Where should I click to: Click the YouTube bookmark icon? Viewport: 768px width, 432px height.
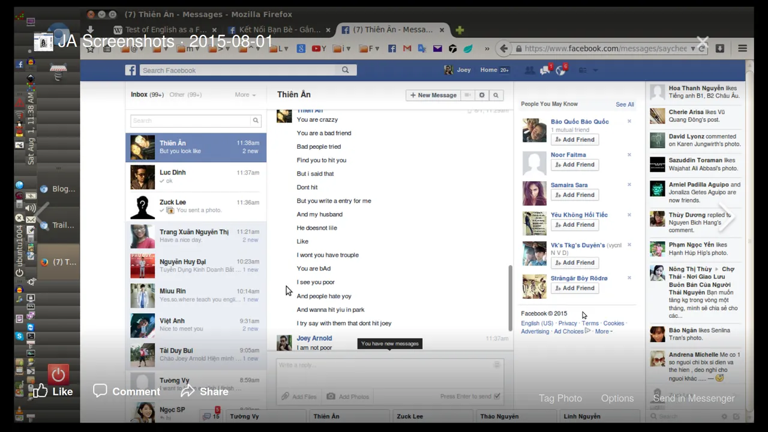pos(319,49)
